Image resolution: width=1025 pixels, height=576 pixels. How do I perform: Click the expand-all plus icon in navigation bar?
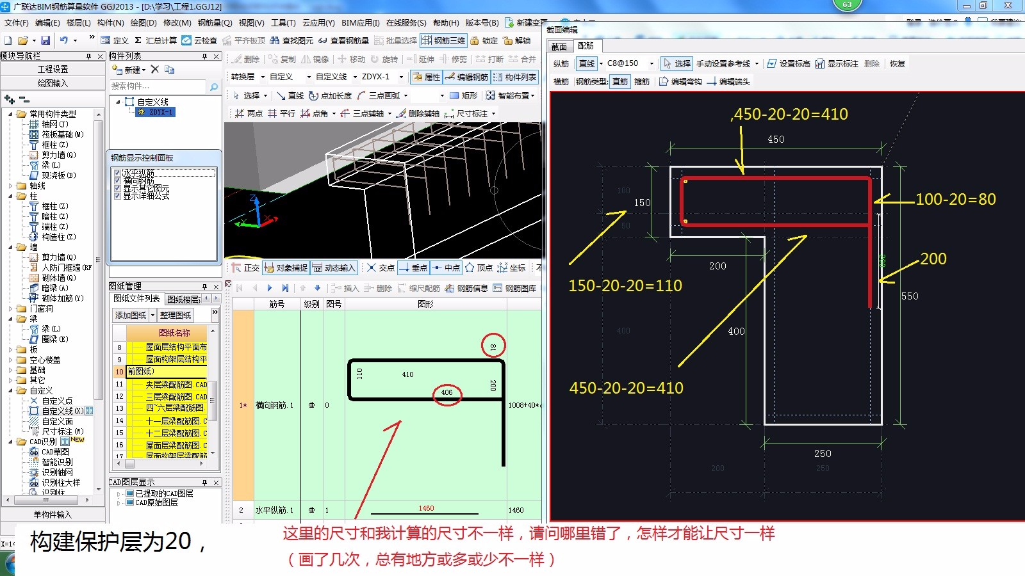(10, 99)
